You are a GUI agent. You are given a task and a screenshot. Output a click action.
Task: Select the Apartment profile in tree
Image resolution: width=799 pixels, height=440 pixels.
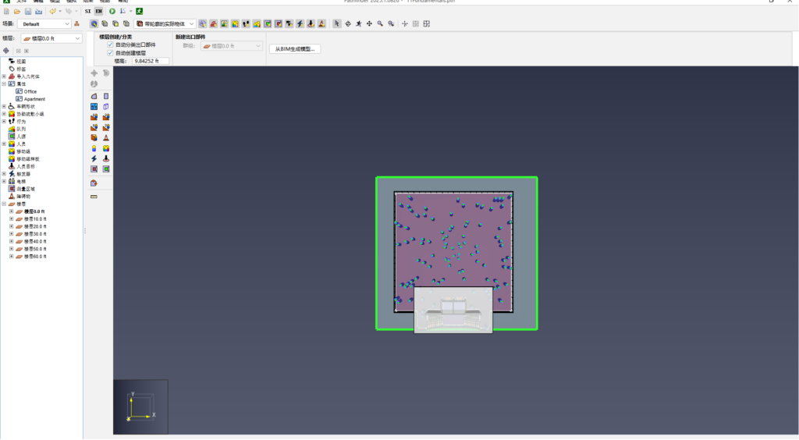click(34, 99)
